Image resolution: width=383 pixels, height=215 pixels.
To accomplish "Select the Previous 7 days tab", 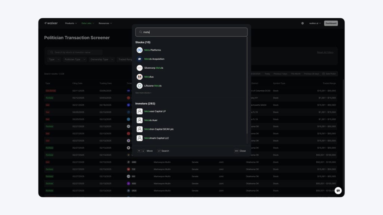I will tap(281, 74).
